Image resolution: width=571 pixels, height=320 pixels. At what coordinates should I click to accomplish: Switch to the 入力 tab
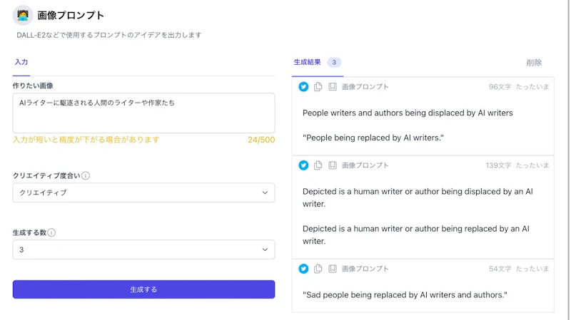(21, 63)
